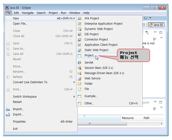Click the Connector Project icon
Image resolution: width=172 pixels, height=140 pixels.
80,40
